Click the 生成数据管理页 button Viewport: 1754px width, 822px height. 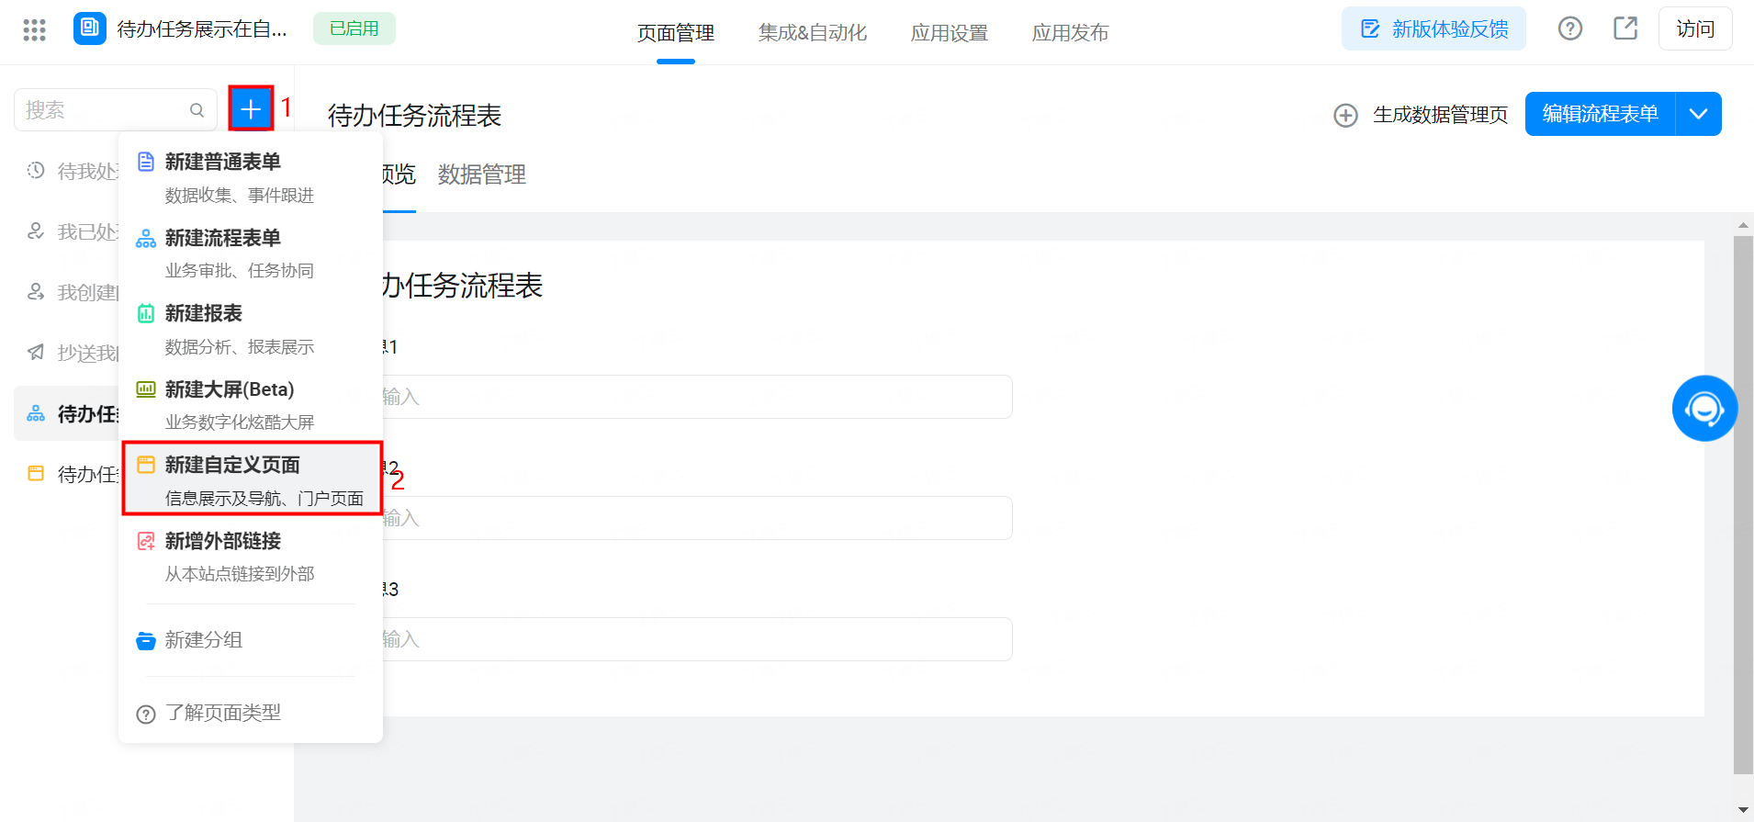pos(1421,115)
